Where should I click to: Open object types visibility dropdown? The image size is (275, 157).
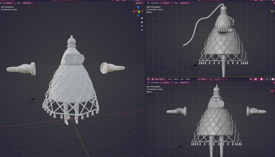[251, 79]
